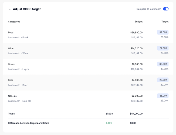Click the Target column header
This screenshot has width=176, height=135.
click(x=165, y=22)
